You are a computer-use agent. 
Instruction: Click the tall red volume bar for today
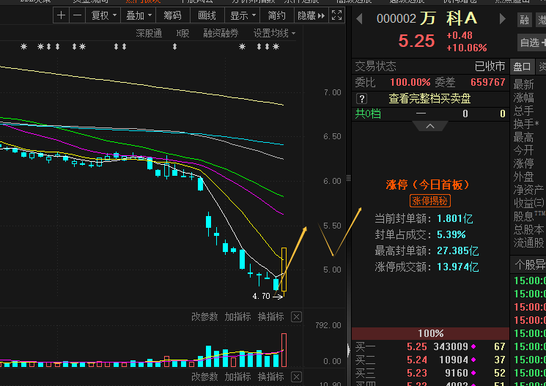pos(284,350)
